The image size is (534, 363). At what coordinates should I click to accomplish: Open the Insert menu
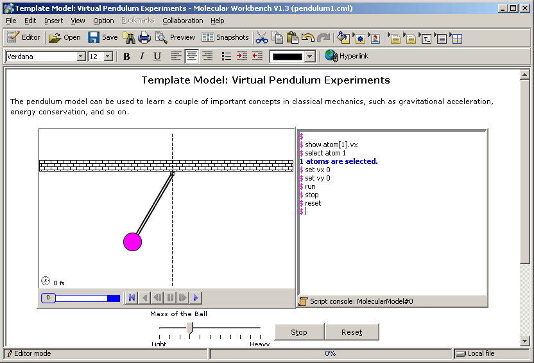[x=53, y=21]
